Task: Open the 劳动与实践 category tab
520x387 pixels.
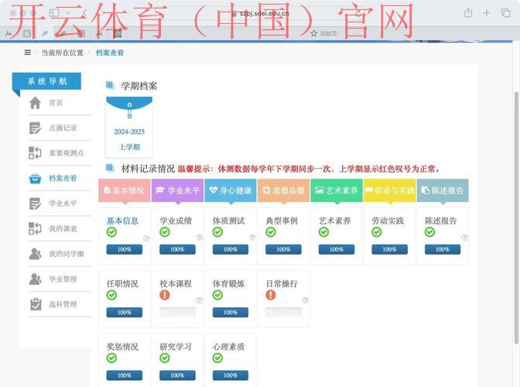Action: (x=390, y=190)
